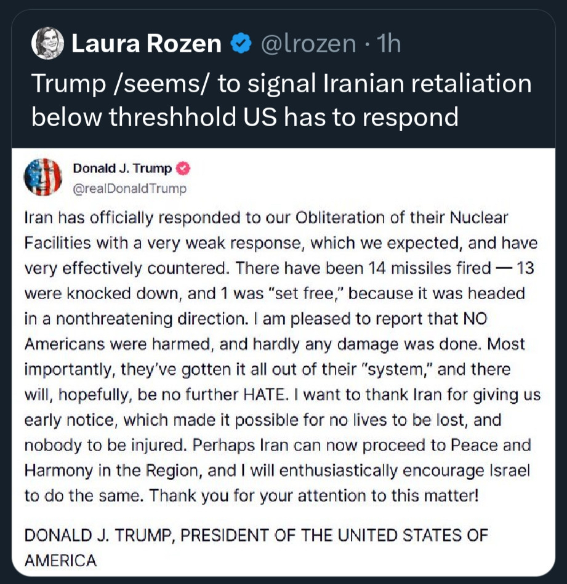Expand the embedded Truth Social screenshot image
This screenshot has height=584, width=567.
[283, 363]
